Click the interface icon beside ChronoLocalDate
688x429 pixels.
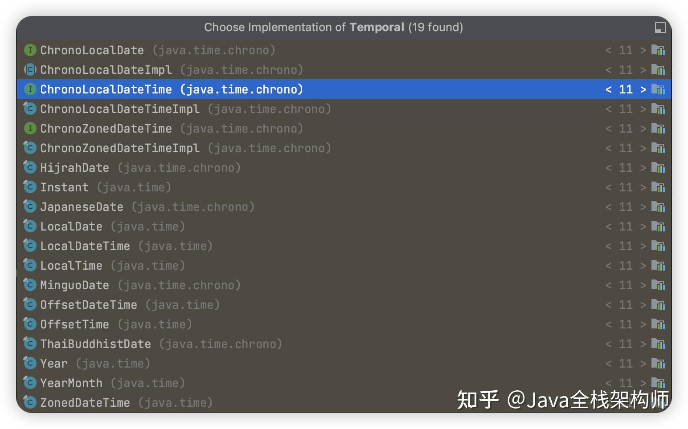[x=29, y=50]
